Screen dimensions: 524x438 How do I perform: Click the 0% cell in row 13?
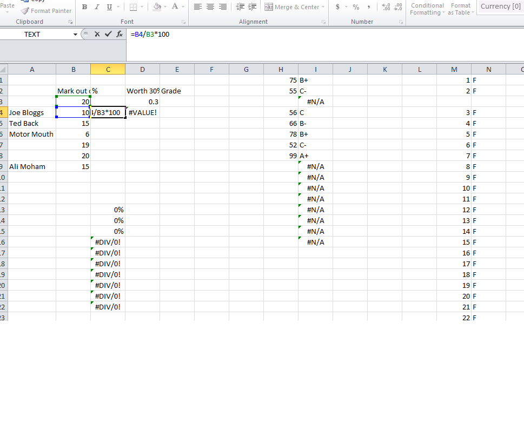(108, 210)
